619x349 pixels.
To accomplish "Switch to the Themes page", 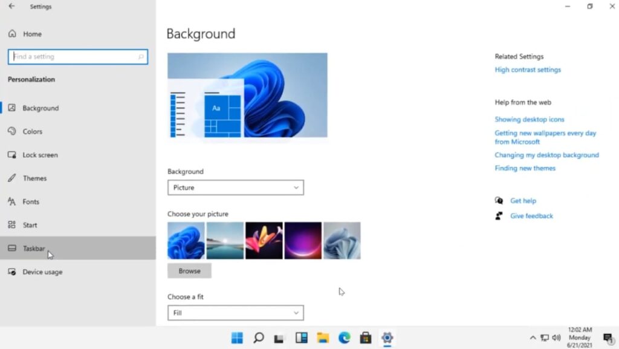I will 78,178.
